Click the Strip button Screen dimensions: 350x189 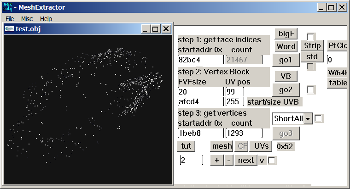click(x=312, y=45)
